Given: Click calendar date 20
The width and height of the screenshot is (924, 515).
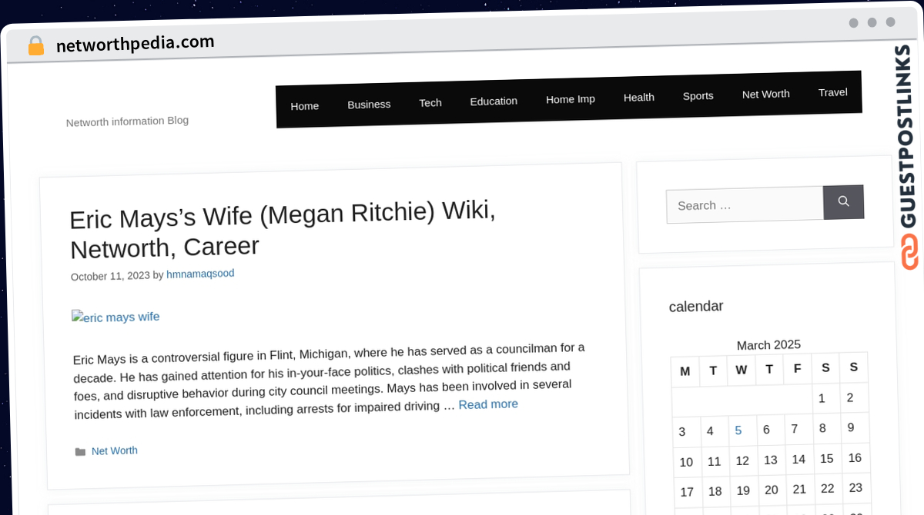Looking at the screenshot, I should 772,490.
